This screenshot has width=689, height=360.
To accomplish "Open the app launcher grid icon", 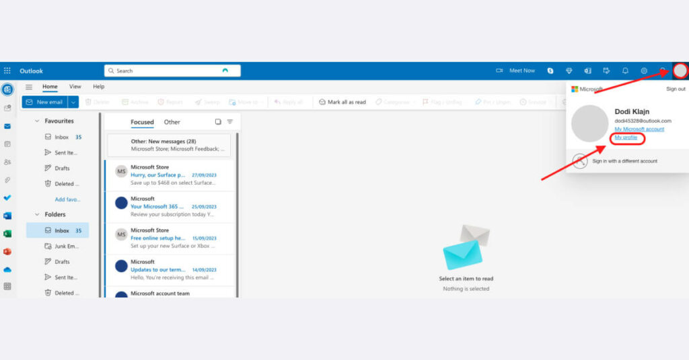I will 7,71.
